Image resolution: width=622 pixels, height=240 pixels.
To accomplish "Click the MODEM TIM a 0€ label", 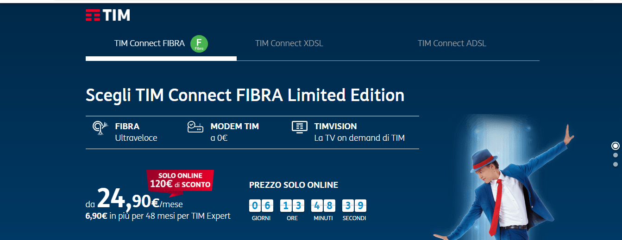I will [234, 132].
